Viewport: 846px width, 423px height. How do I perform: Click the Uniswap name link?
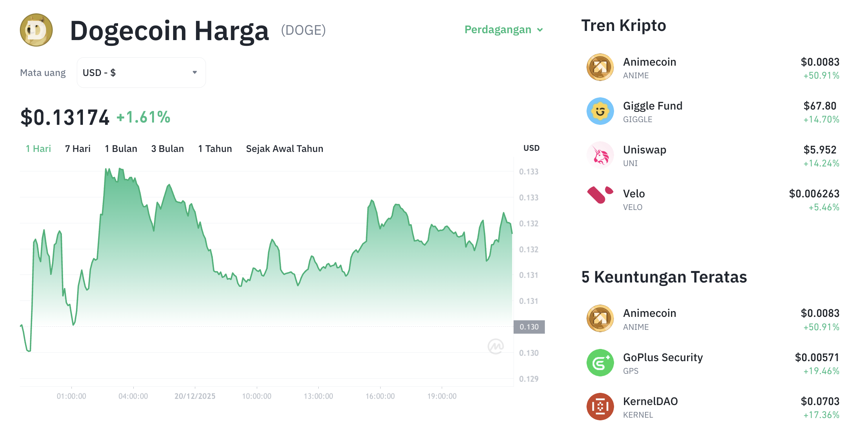[644, 150]
